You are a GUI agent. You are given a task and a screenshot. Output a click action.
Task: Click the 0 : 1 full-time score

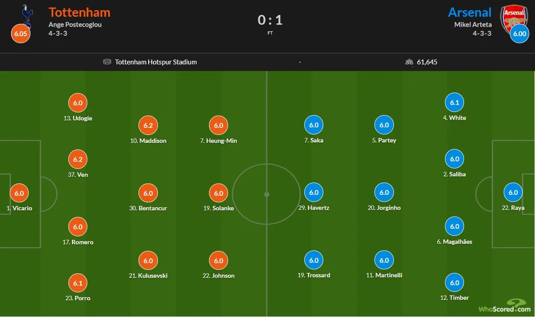[270, 20]
